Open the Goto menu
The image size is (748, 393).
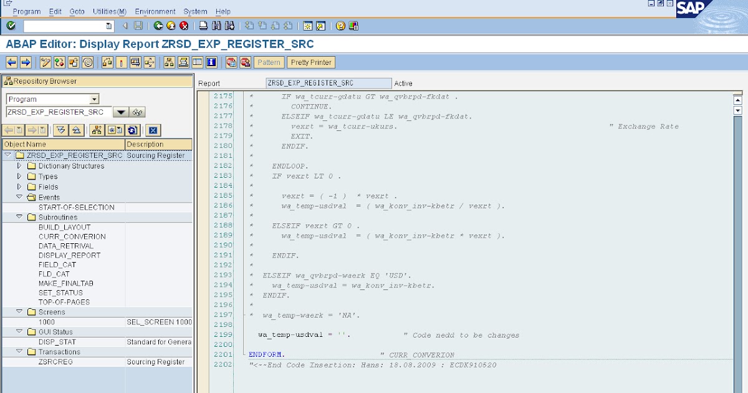[x=77, y=11]
